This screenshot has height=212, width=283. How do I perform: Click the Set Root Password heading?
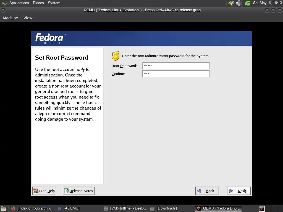pos(62,57)
